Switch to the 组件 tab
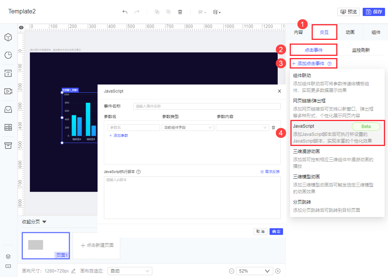The width and height of the screenshot is (388, 277). point(376,32)
